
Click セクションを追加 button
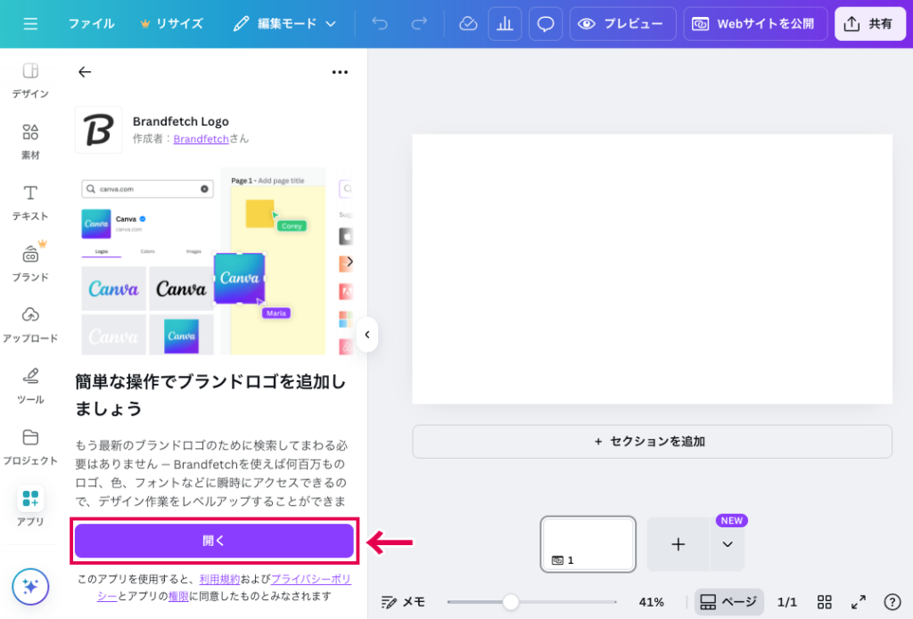652,442
